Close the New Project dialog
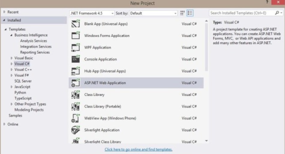The width and height of the screenshot is (285, 154). [278, 2]
